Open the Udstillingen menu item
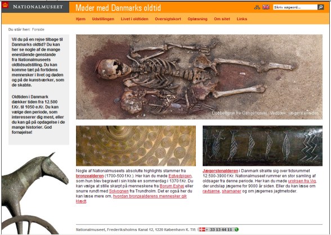Image resolution: width=331 pixels, height=235 pixels. point(103,19)
